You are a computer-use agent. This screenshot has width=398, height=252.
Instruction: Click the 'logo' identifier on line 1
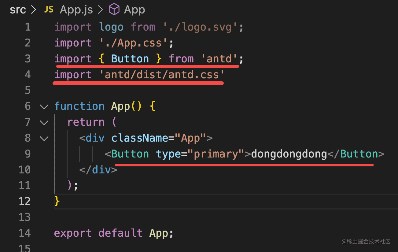[x=111, y=27]
